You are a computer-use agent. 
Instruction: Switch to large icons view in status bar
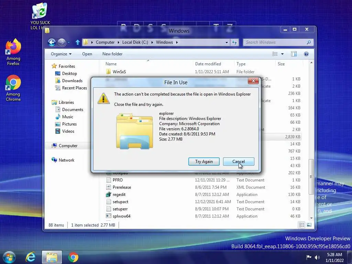click(x=309, y=225)
